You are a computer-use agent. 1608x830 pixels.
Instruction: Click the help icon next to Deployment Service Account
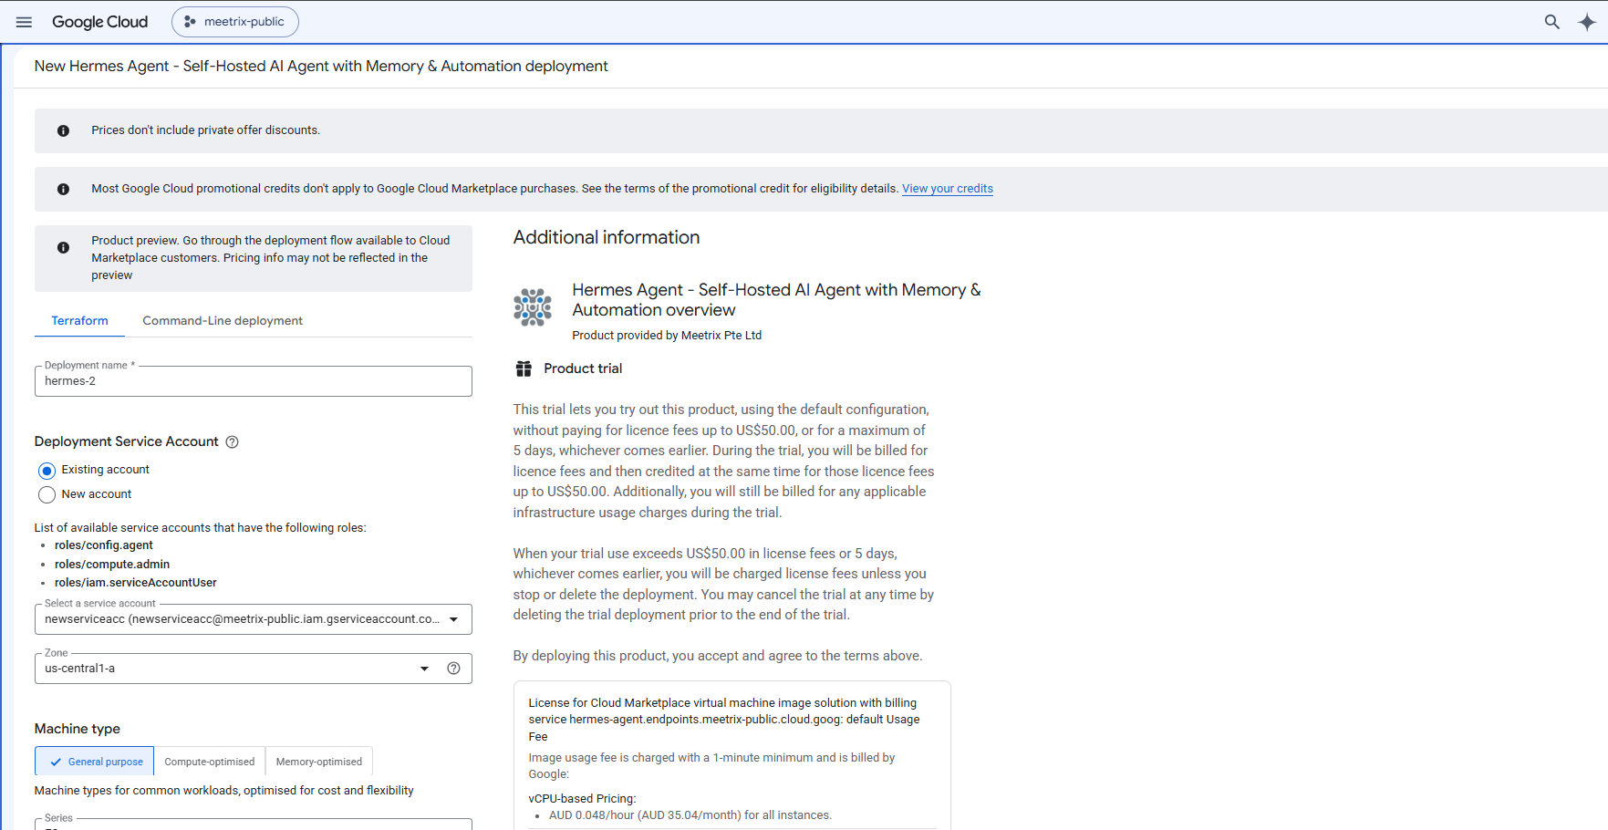pyautogui.click(x=232, y=441)
